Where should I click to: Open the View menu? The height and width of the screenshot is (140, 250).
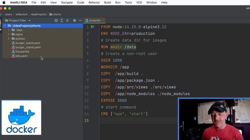point(54,3)
